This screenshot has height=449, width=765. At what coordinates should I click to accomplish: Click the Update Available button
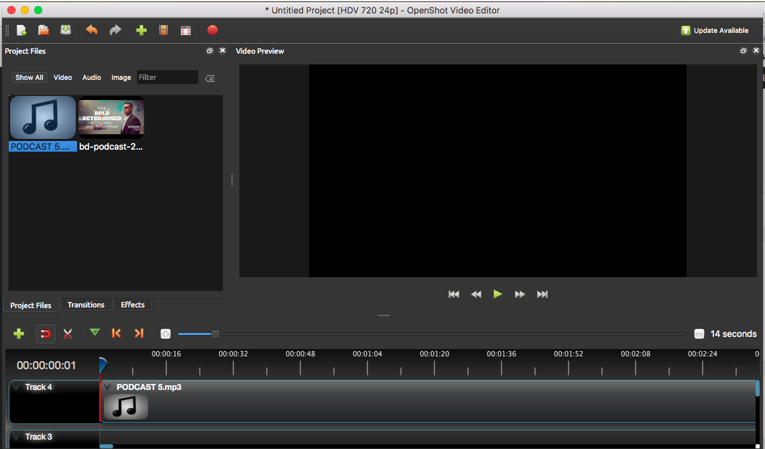(715, 30)
